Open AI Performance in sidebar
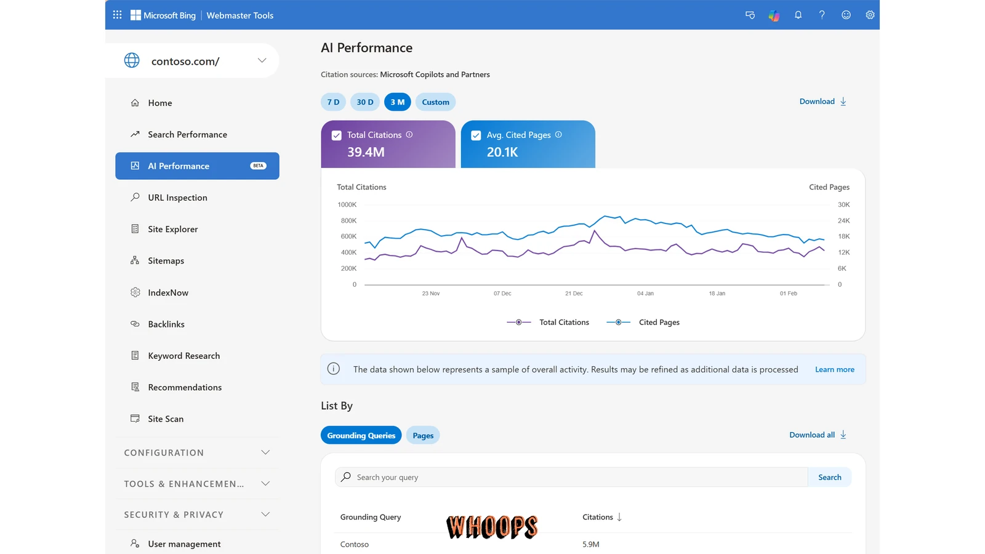Viewport: 985px width, 554px height. (198, 166)
